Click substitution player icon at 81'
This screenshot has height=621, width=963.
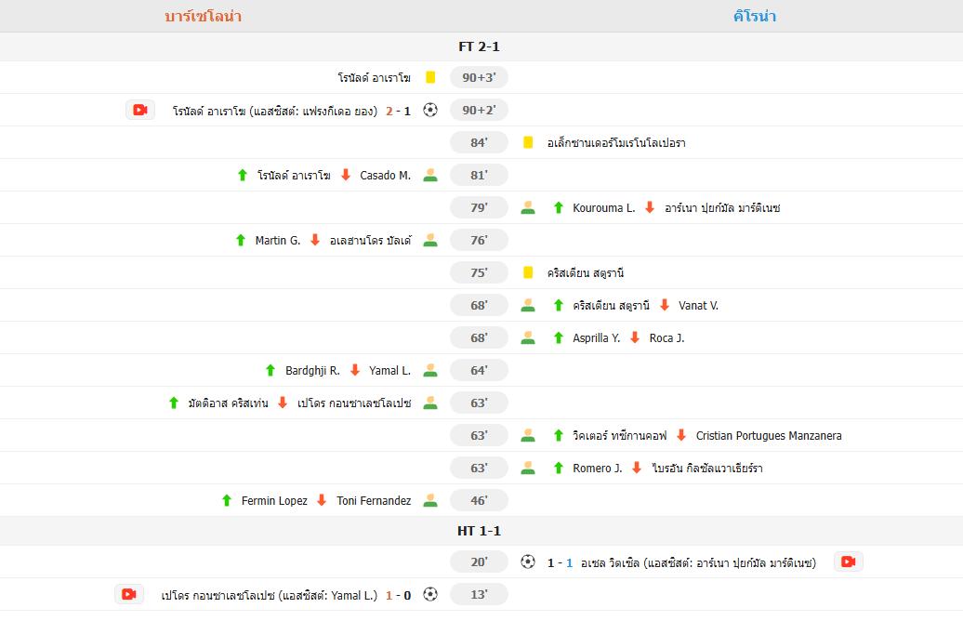pos(430,175)
